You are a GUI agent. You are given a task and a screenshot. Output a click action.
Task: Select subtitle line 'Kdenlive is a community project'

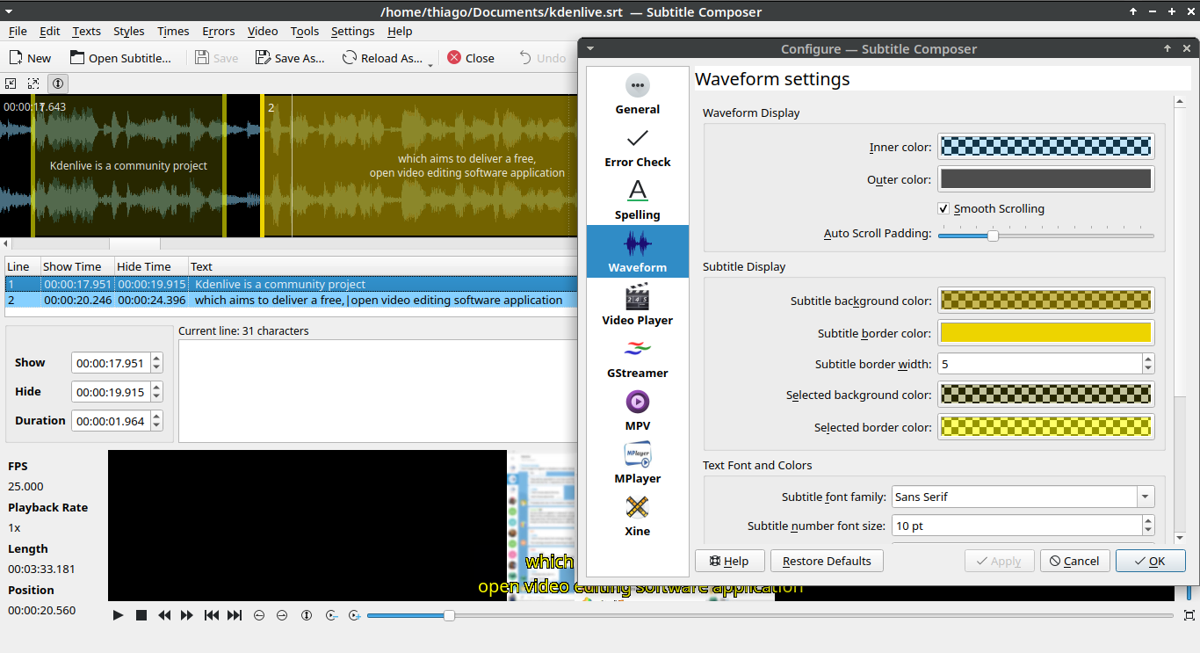tap(292, 284)
